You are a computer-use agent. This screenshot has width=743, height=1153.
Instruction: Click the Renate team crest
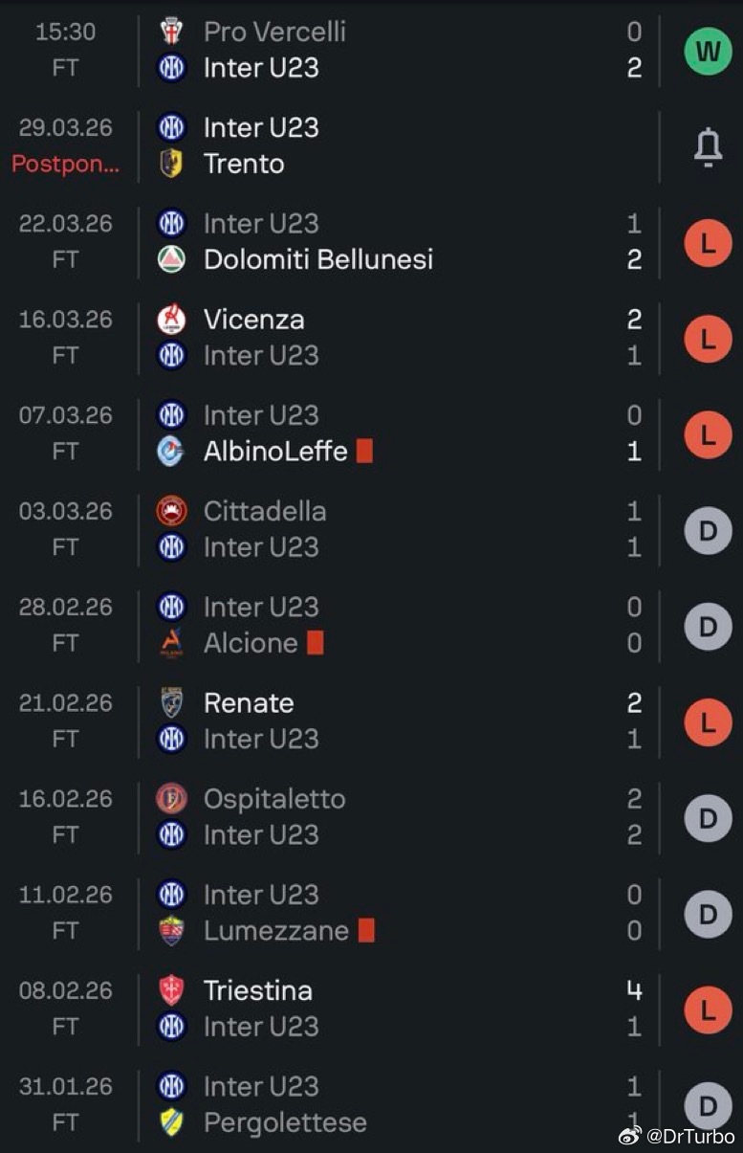point(171,703)
